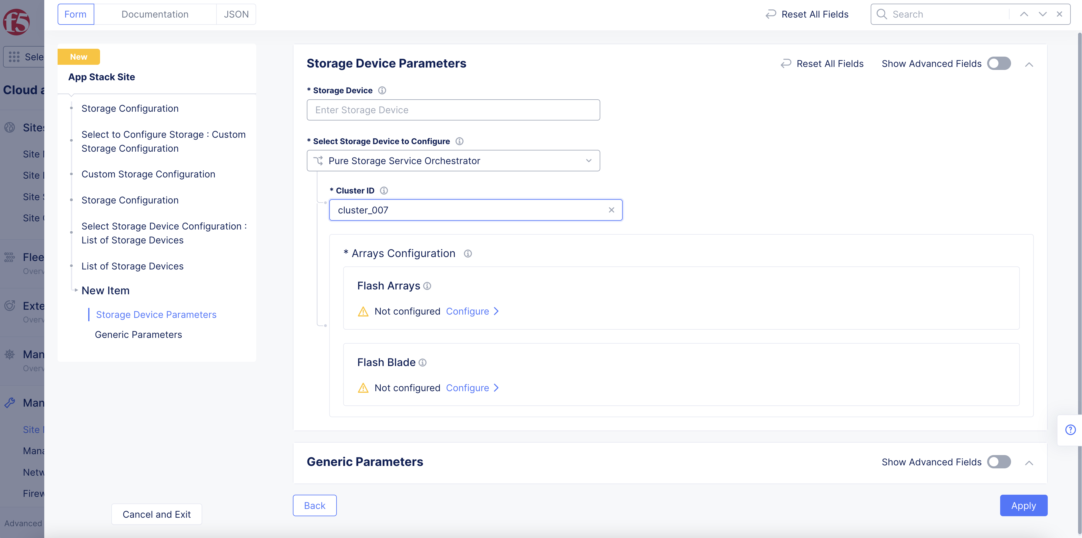Open the app grid selector icon
1082x538 pixels.
click(14, 57)
